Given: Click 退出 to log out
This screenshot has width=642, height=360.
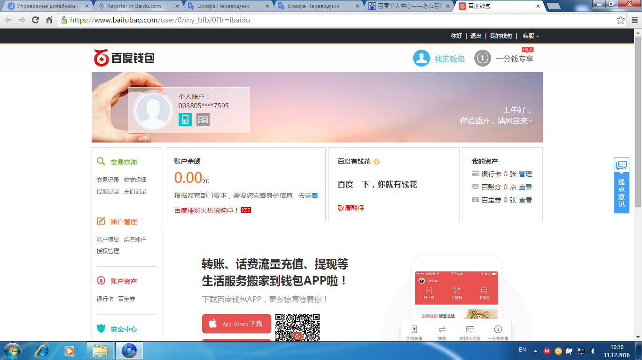Looking at the screenshot, I should click(x=476, y=36).
